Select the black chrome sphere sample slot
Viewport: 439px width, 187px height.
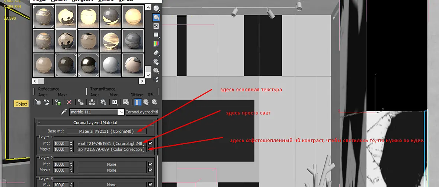click(89, 65)
